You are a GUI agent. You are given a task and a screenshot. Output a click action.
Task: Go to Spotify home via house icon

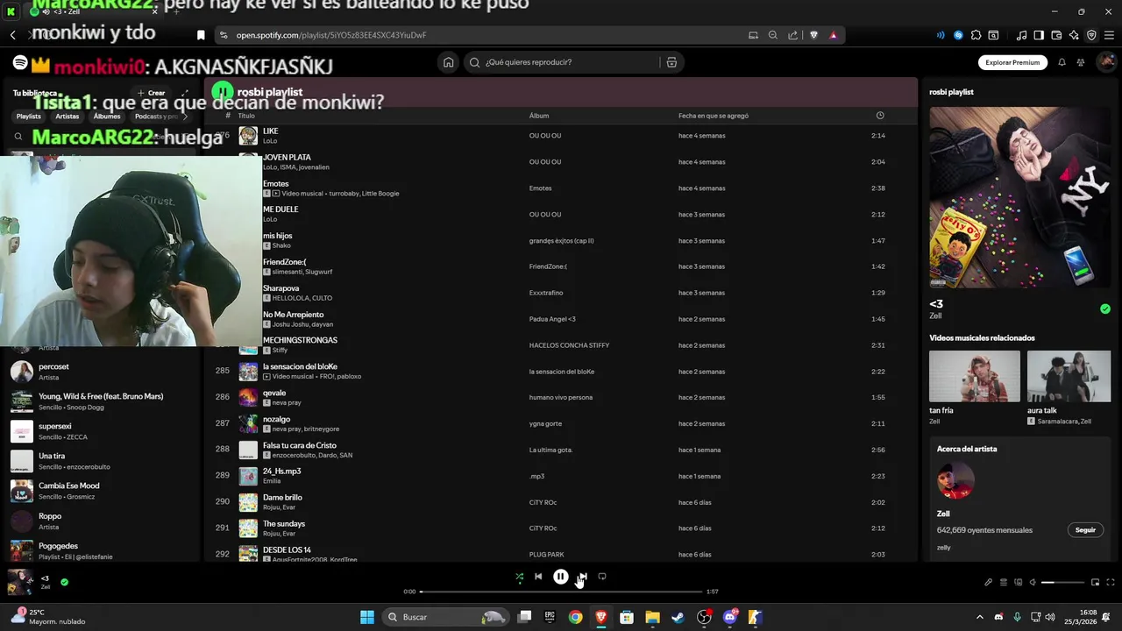coord(449,62)
